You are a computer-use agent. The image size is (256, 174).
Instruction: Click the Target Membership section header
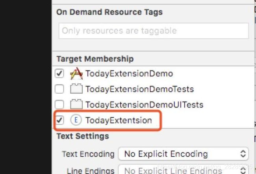pyautogui.click(x=95, y=59)
